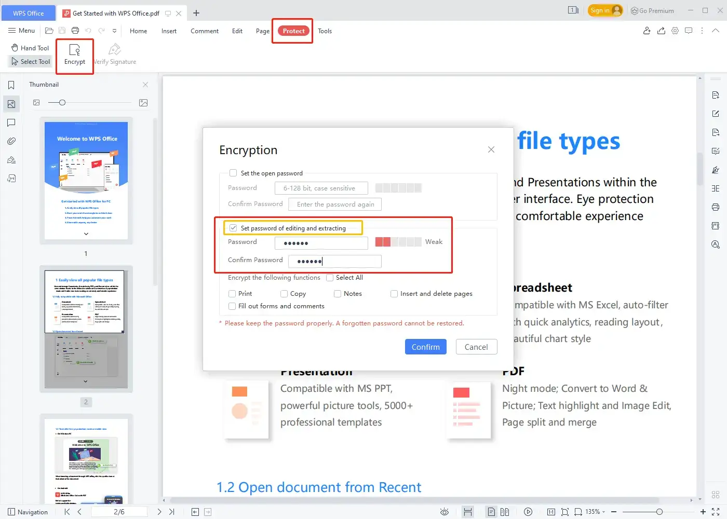Open the Edit tab

pyautogui.click(x=237, y=31)
